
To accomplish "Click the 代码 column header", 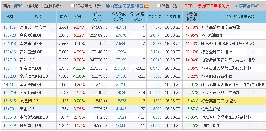I will pos(9,17).
